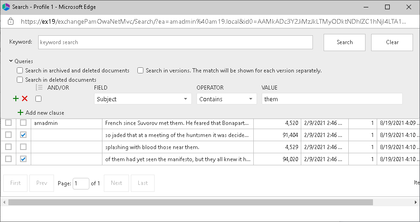Viewport: 420px width, 222px height.
Task: Open the Contains operator dropdown
Action: (226, 99)
